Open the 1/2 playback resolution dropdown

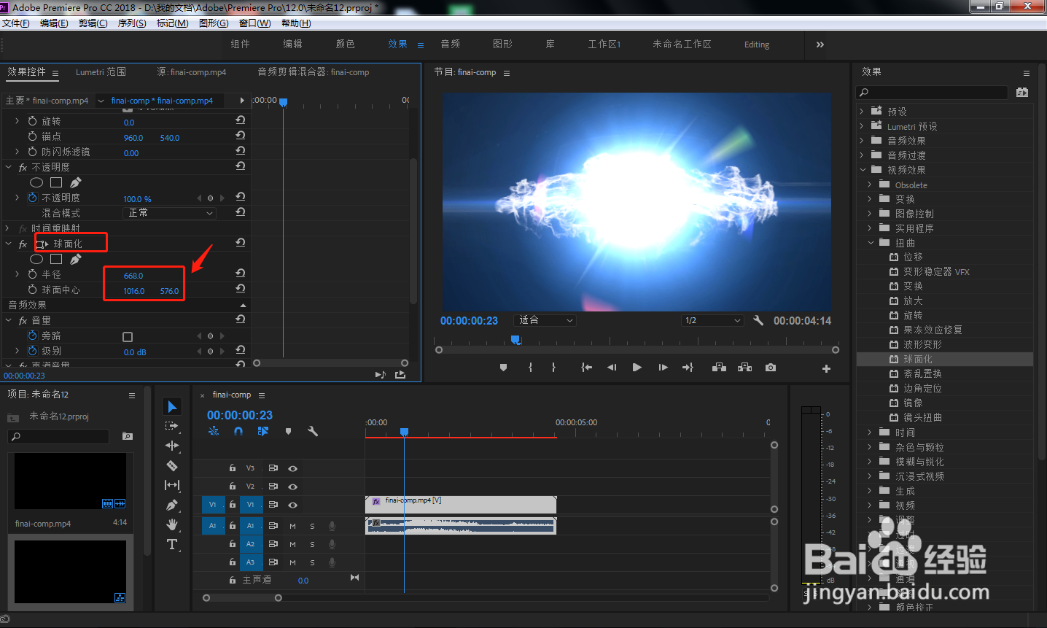tap(712, 320)
